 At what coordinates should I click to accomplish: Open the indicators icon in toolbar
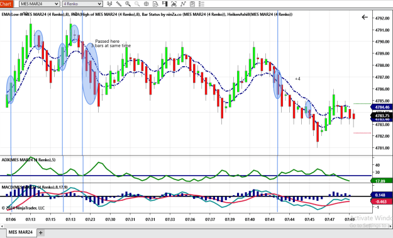coord(183,4)
